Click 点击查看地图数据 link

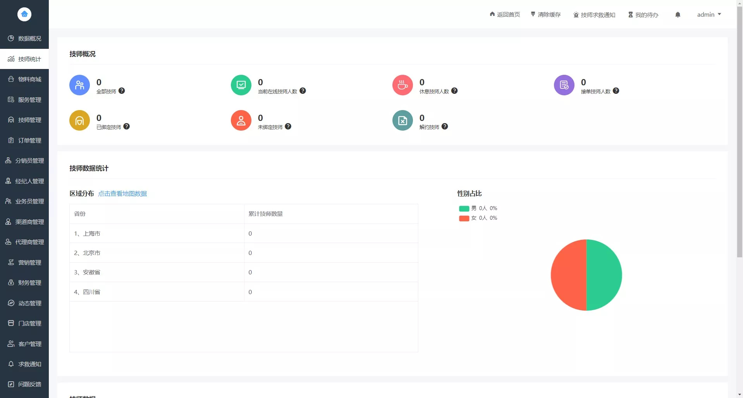(x=122, y=194)
